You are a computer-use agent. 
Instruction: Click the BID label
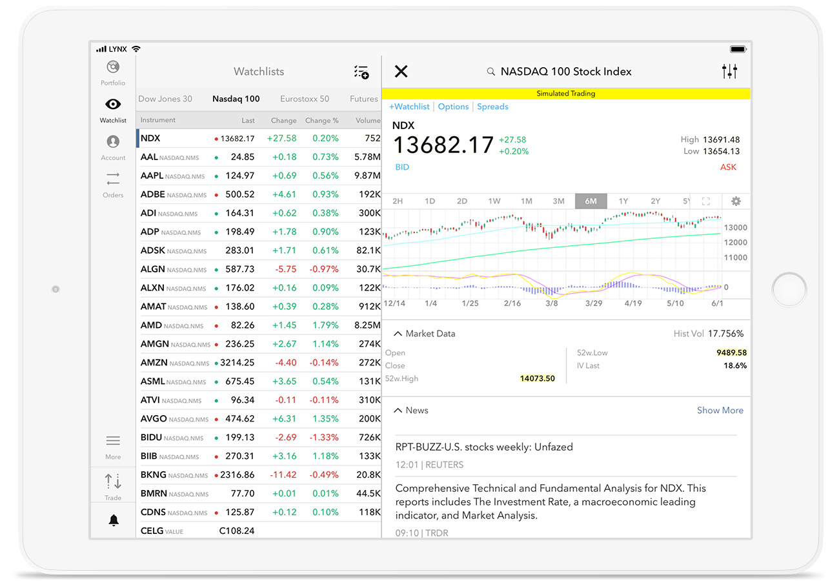402,167
